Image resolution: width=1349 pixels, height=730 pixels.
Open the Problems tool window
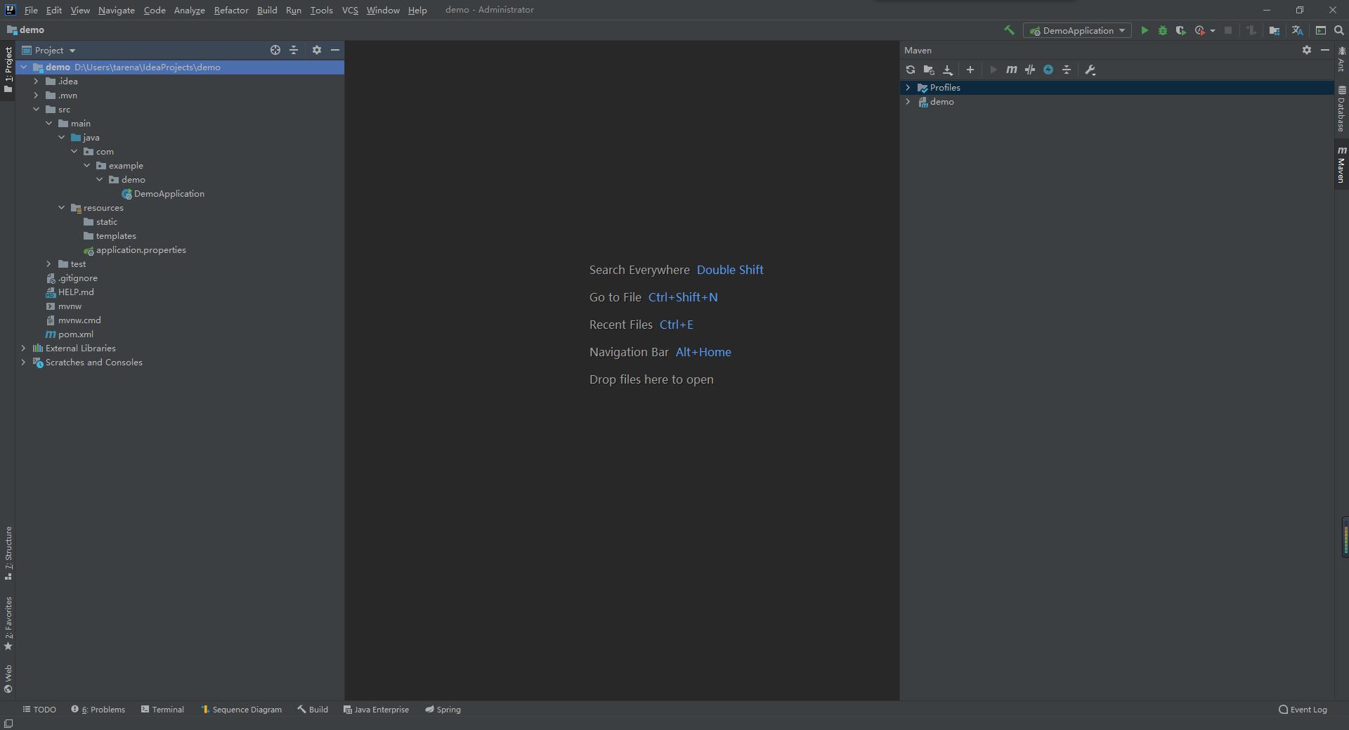coord(98,710)
